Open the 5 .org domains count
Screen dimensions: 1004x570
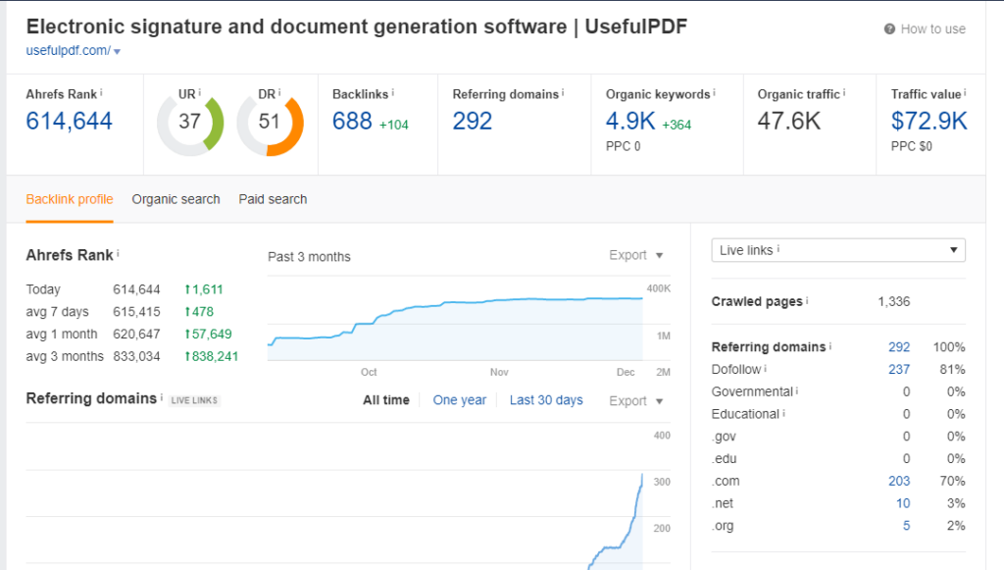906,526
